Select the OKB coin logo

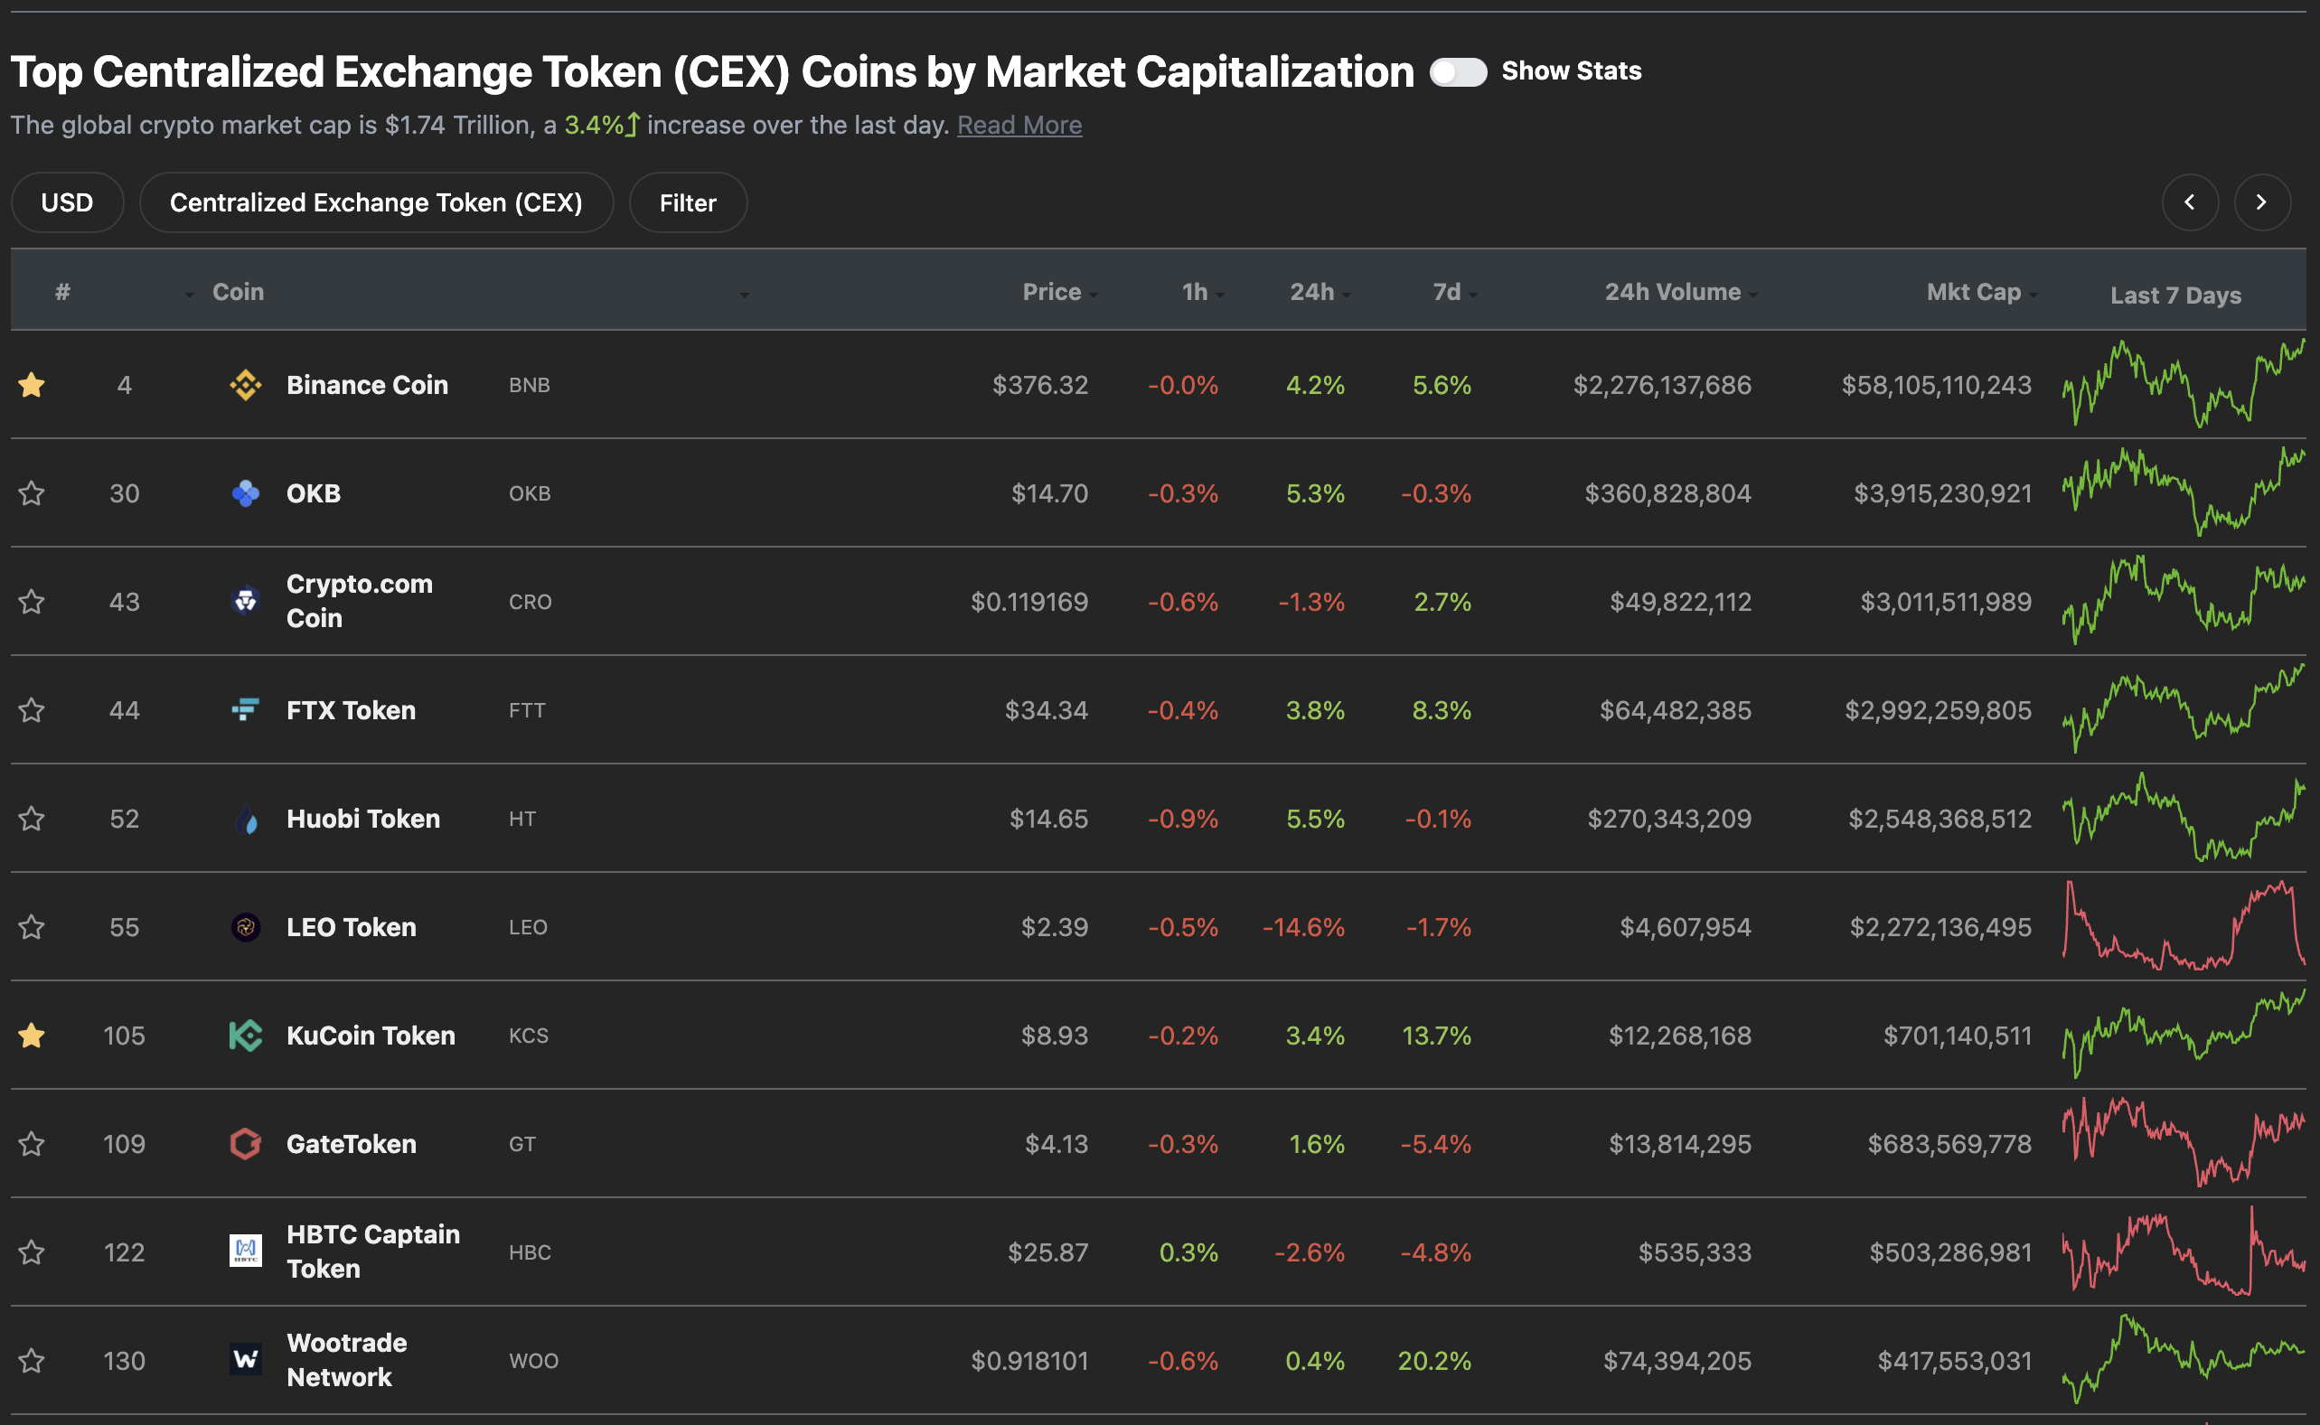pyautogui.click(x=246, y=492)
